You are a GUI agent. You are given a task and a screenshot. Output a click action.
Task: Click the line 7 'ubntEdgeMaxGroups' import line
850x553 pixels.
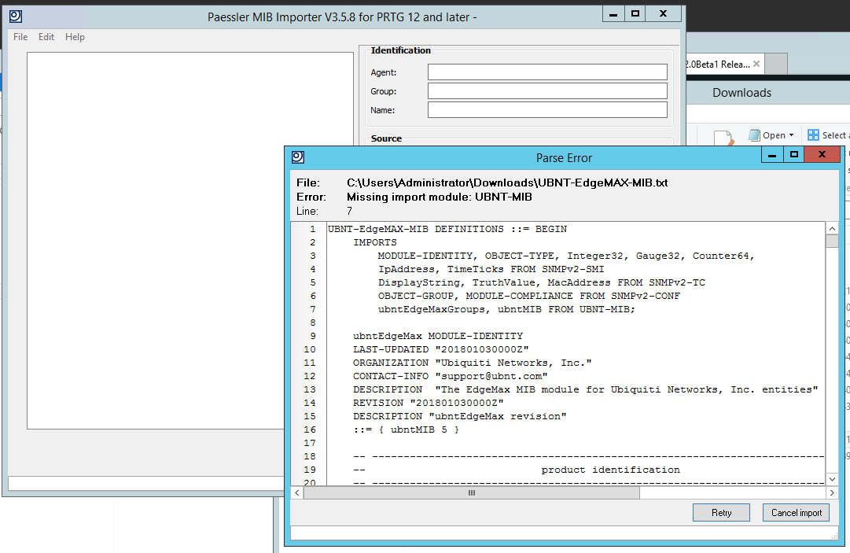coord(506,310)
